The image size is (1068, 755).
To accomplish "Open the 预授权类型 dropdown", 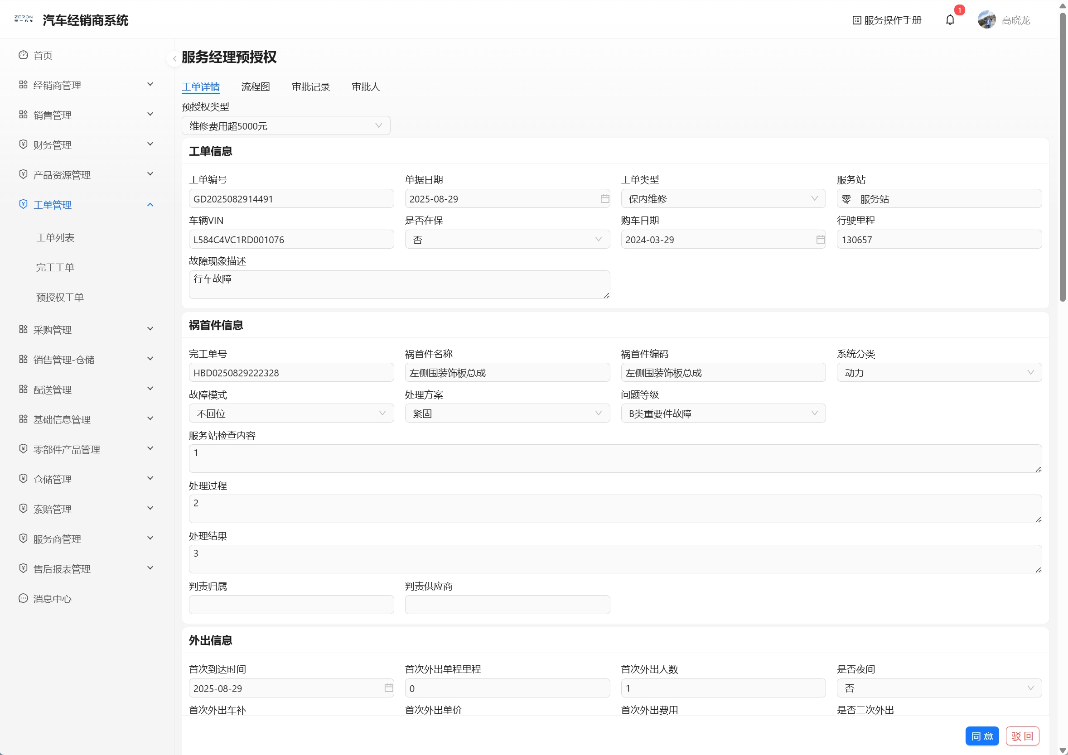I will coord(285,125).
